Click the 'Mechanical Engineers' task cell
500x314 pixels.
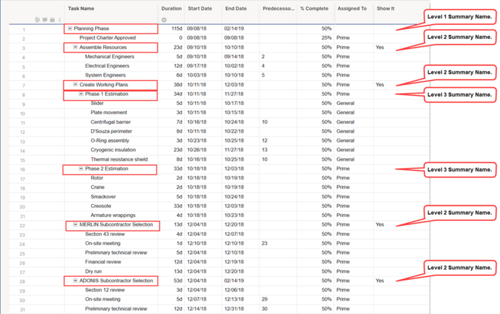click(x=110, y=56)
